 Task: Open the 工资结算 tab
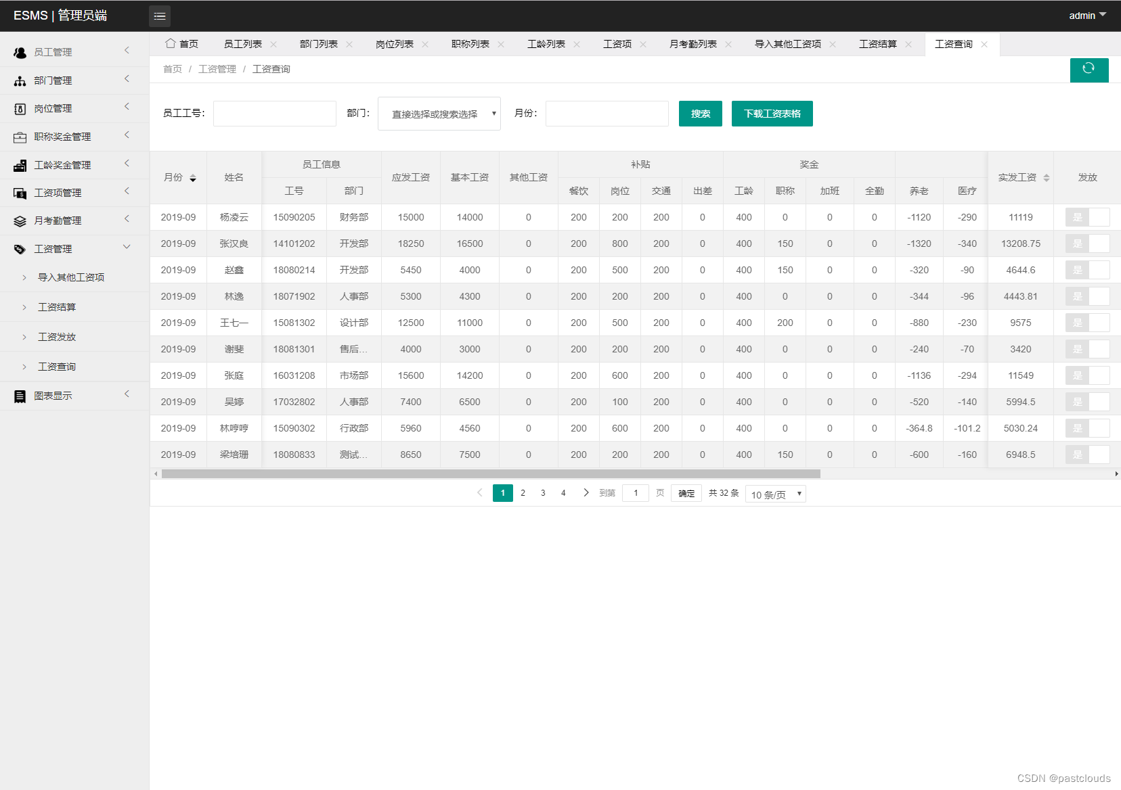coord(877,43)
